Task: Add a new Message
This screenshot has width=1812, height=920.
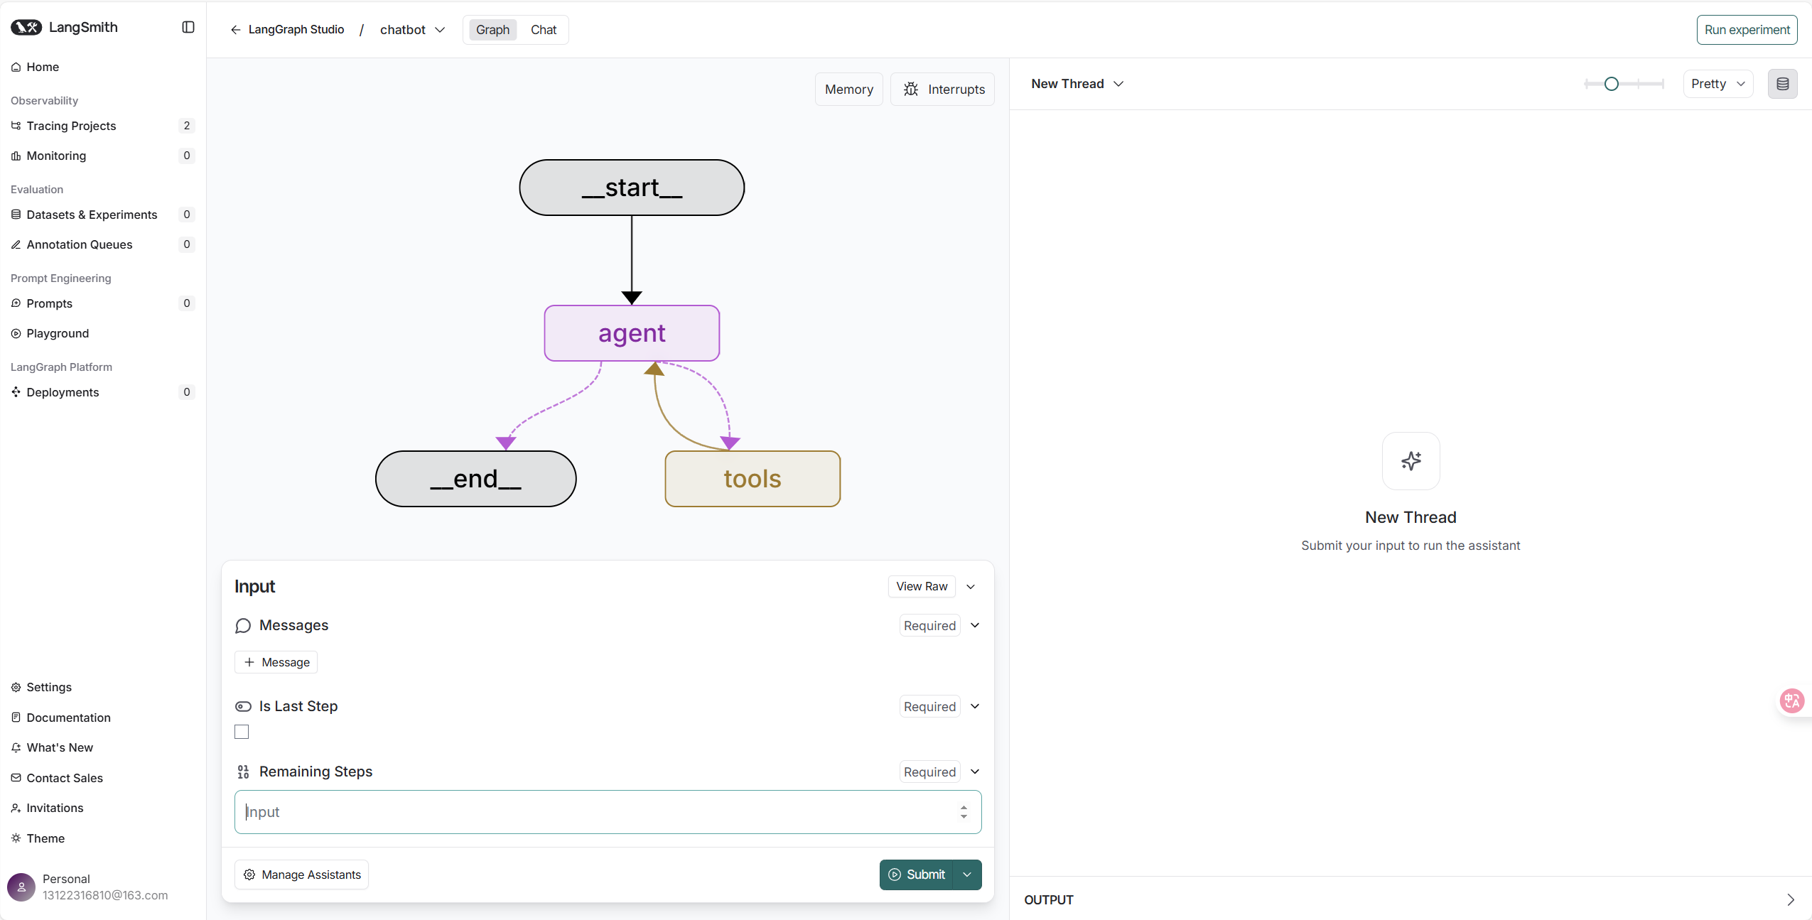Action: click(276, 662)
